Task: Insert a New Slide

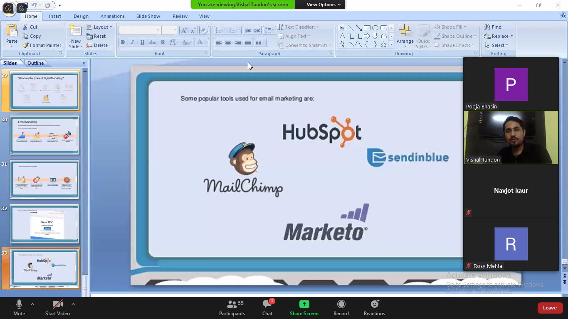Action: coord(76,36)
